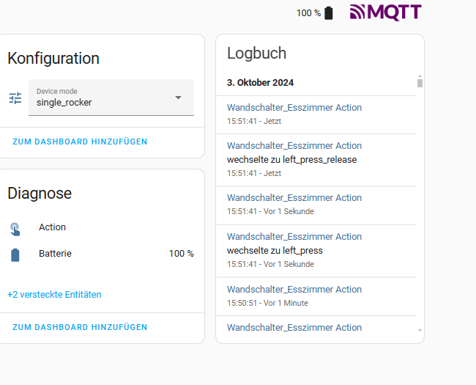Open first Wandschalter_Esszimmer Action log entry

point(316,114)
